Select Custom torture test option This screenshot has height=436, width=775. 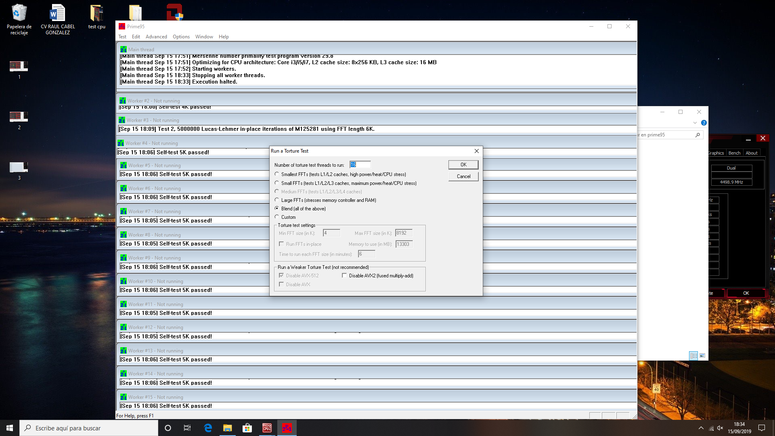(277, 217)
